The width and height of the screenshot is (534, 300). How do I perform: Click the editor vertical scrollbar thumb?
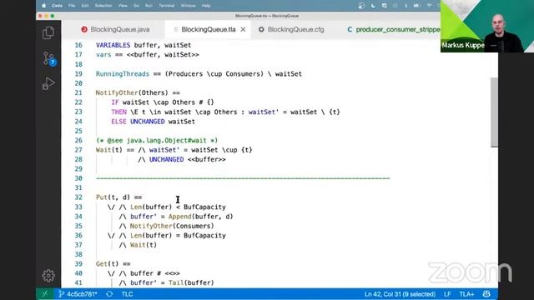[494, 112]
